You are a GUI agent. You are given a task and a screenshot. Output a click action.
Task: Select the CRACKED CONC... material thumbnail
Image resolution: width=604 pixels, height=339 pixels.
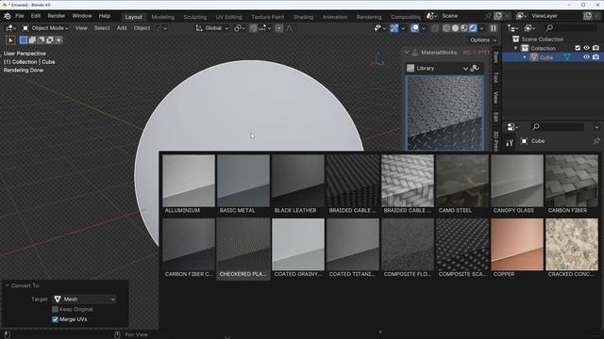click(572, 248)
